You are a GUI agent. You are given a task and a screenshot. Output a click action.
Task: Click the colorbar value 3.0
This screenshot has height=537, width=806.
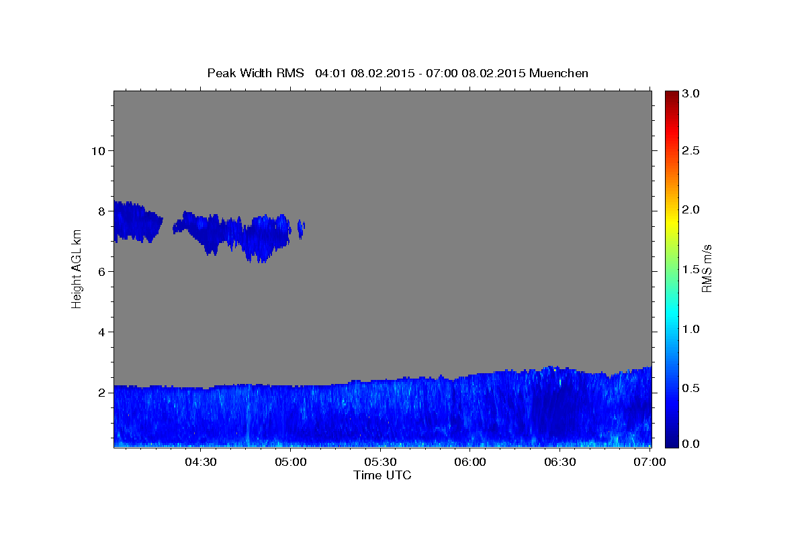coord(691,94)
